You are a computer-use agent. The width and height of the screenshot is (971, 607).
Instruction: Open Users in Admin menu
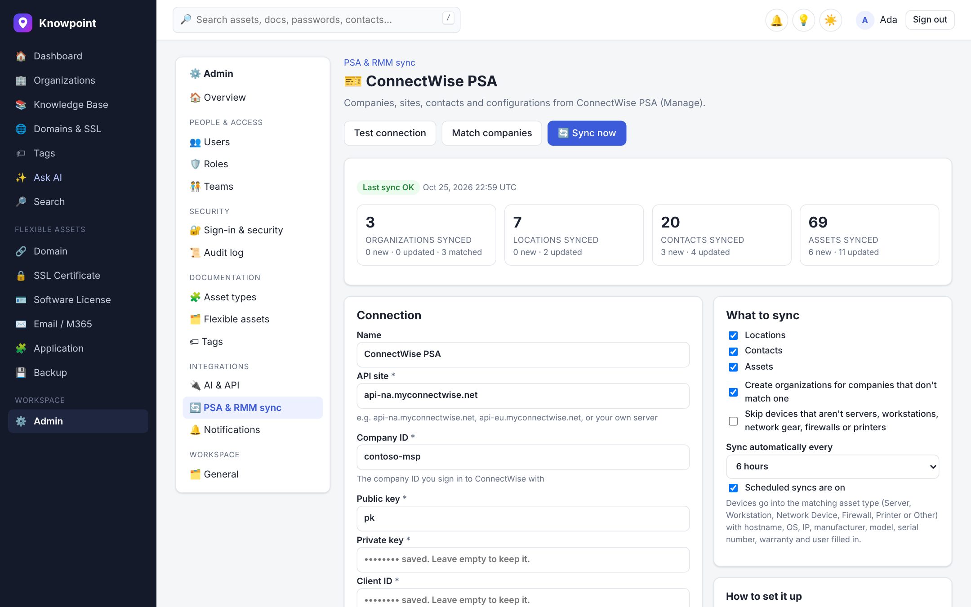[x=253, y=142]
